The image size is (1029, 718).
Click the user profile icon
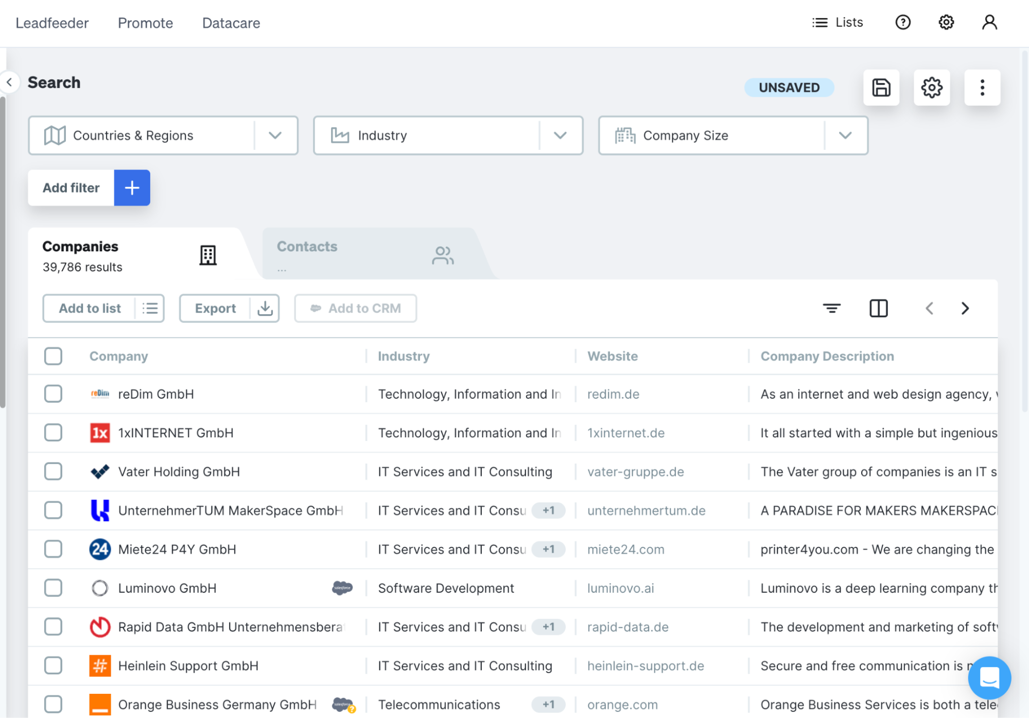tap(989, 22)
